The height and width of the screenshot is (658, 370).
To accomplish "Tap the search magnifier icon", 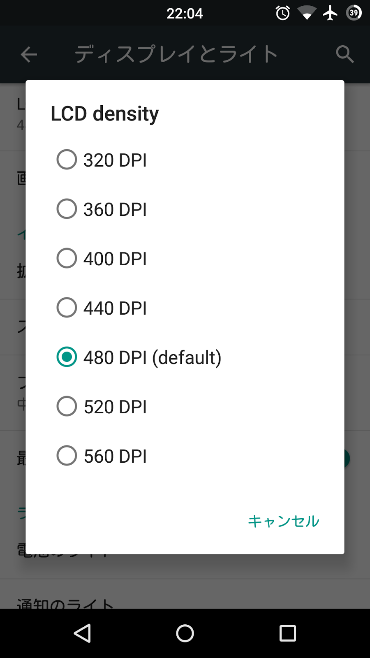I will (345, 54).
